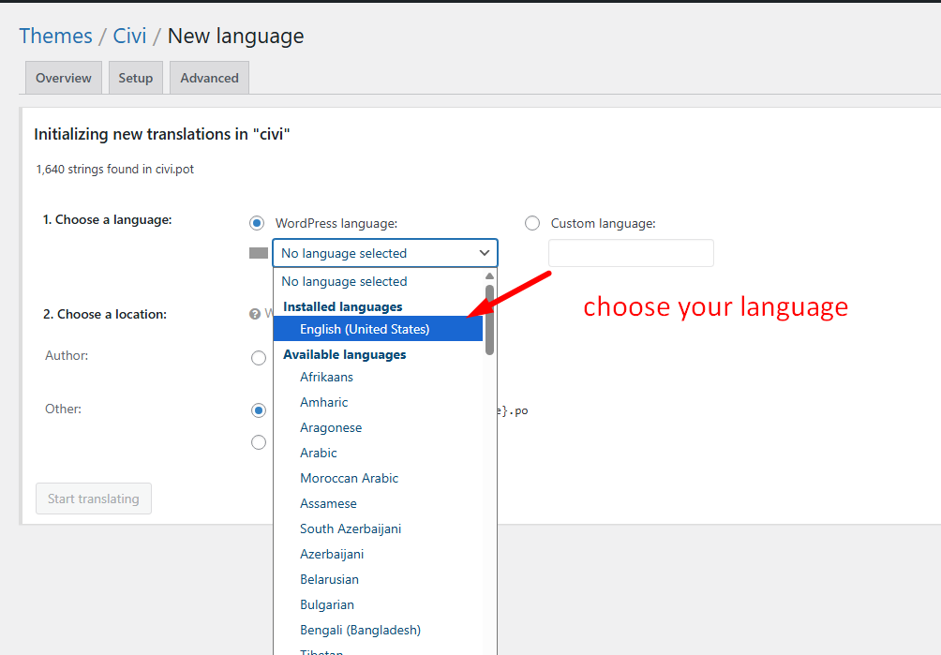Image resolution: width=941 pixels, height=655 pixels.
Task: Switch to the Overview tab
Action: tap(64, 78)
